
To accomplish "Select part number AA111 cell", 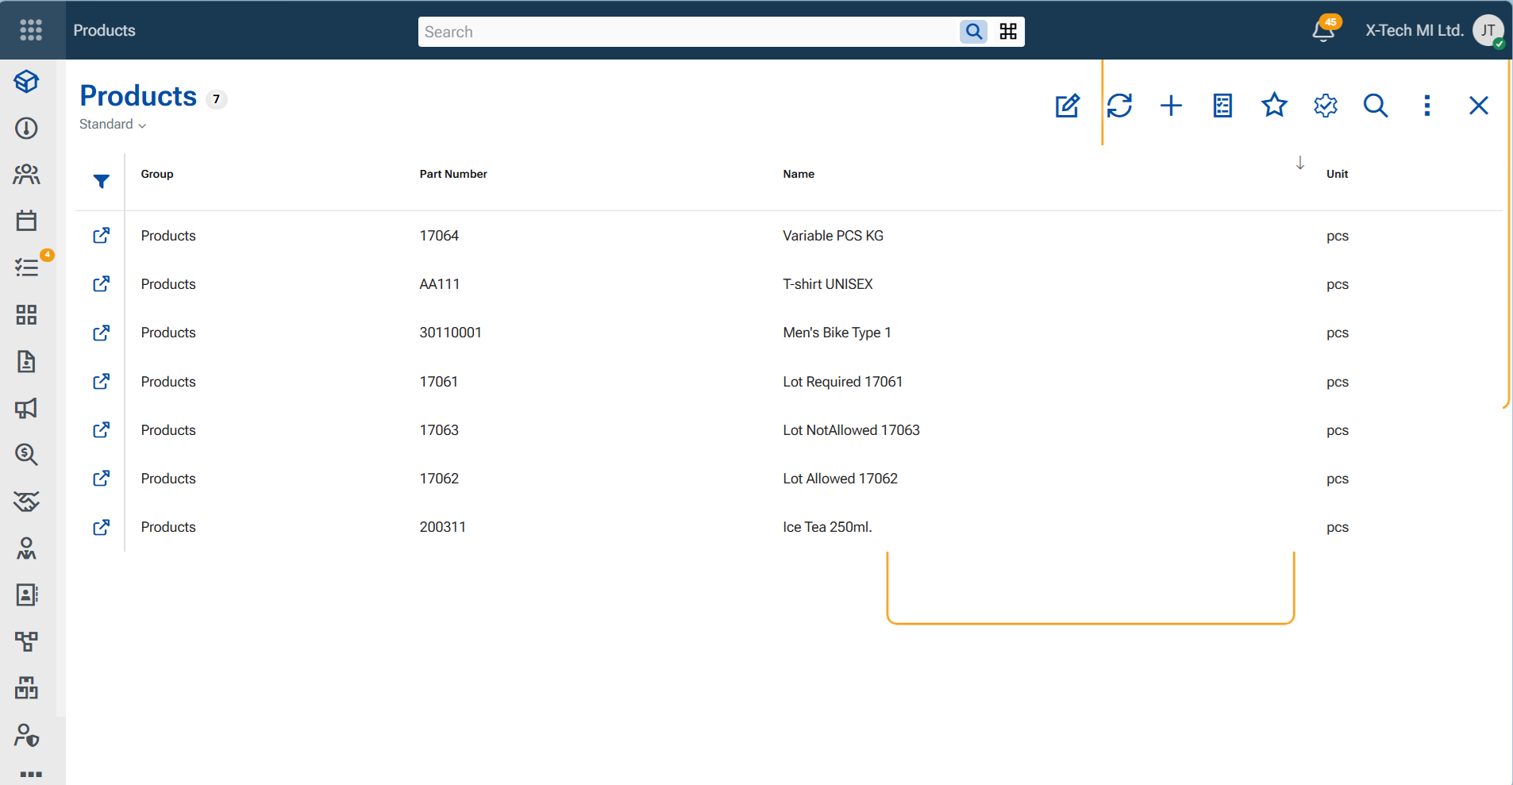I will [439, 284].
